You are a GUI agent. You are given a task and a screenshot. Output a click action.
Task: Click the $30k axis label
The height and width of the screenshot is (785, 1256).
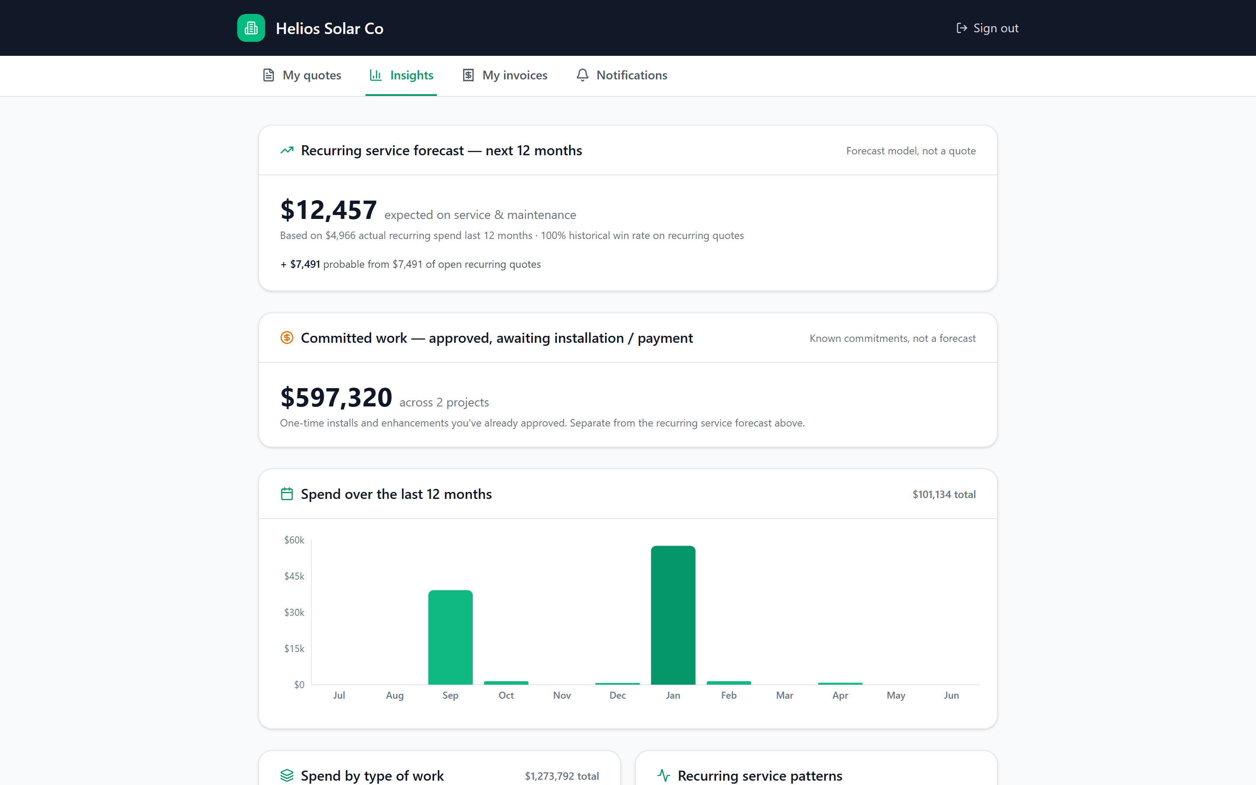[x=294, y=613]
